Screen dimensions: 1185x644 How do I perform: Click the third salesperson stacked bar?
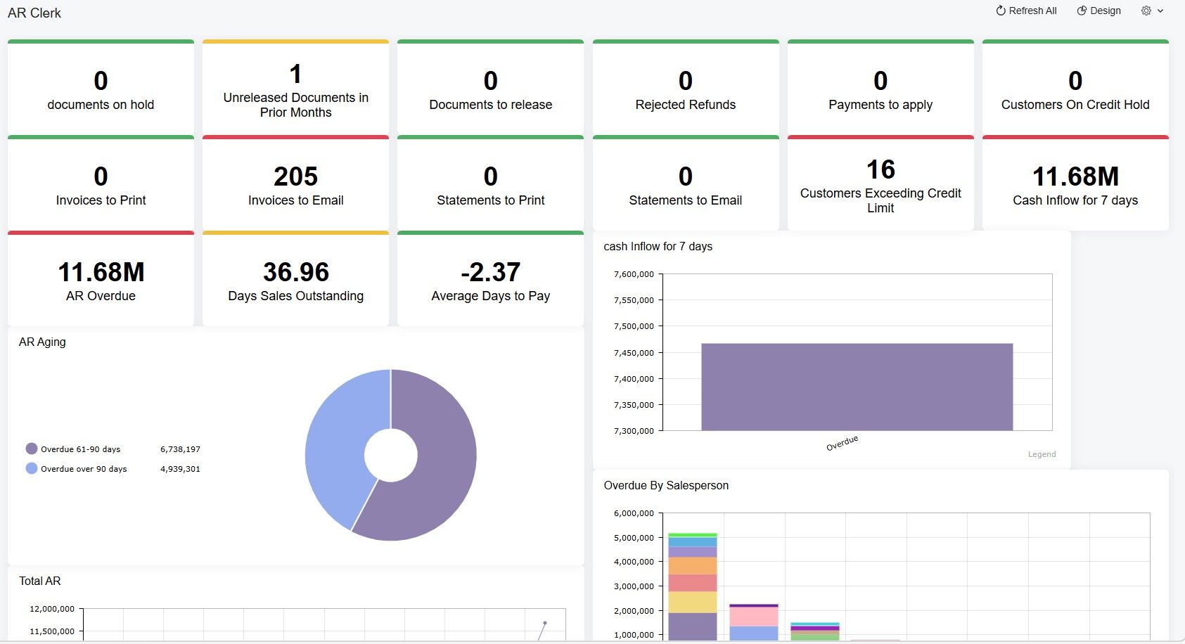click(815, 631)
